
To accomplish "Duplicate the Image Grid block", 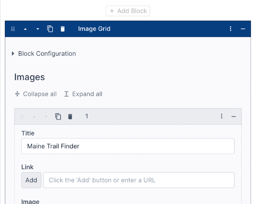I will point(50,29).
